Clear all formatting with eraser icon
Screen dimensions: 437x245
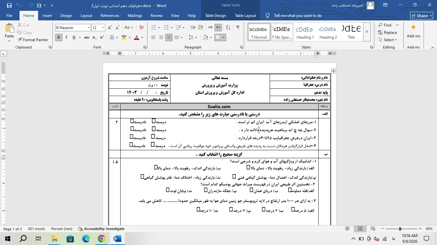click(x=141, y=28)
